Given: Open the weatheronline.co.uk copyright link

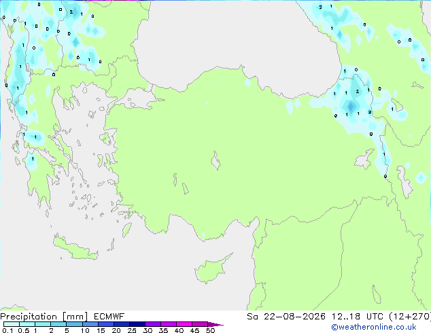Looking at the screenshot, I should (x=374, y=327).
